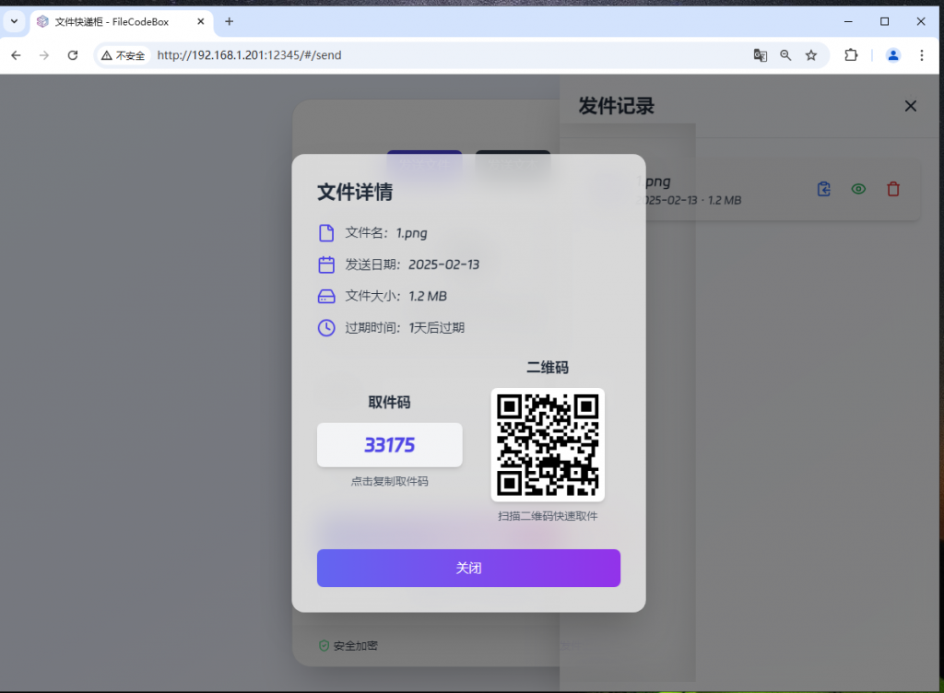Preview file 1.png with the green eye icon
This screenshot has width=944, height=693.
(x=858, y=188)
